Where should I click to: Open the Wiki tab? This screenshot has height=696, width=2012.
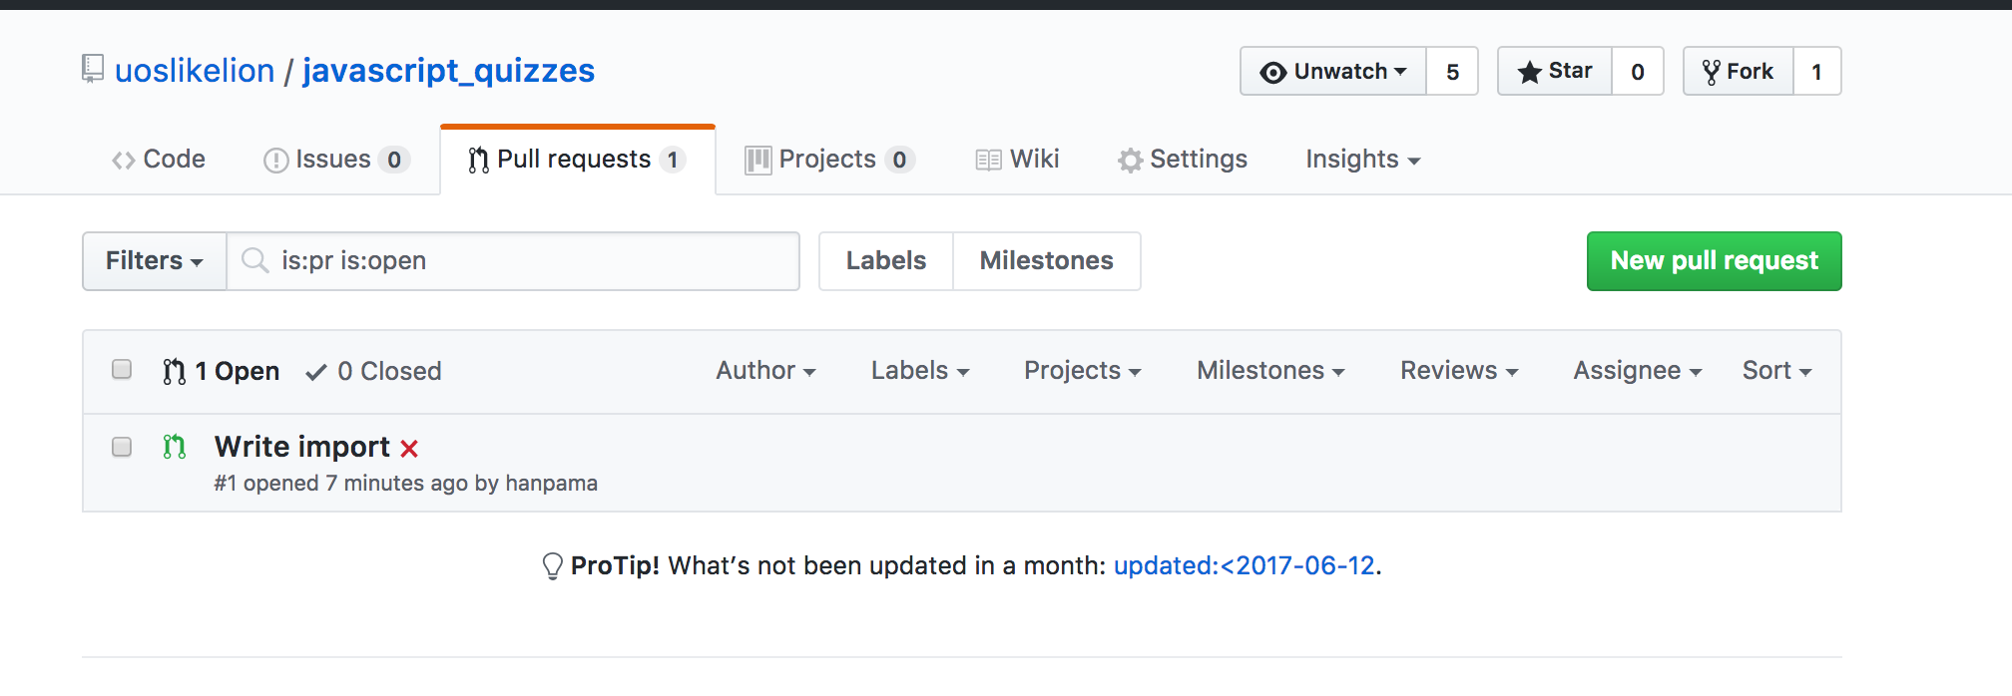point(1018,160)
